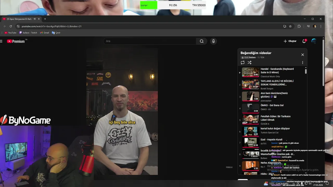Screen dimensions: 333x187
Task: Open Beğendiğim videolar playlist title link
Action: click(x=256, y=53)
